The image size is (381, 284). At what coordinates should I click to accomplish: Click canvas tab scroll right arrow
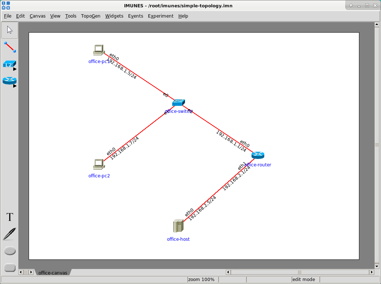pos(31,272)
